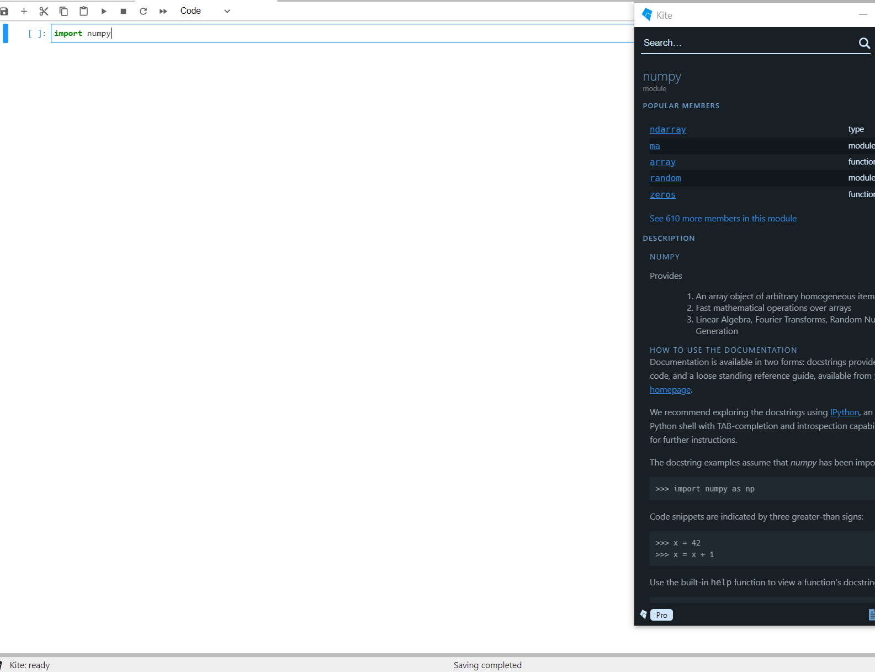This screenshot has width=875, height=672.
Task: Click the small Kite icon beside Pro
Action: (643, 614)
